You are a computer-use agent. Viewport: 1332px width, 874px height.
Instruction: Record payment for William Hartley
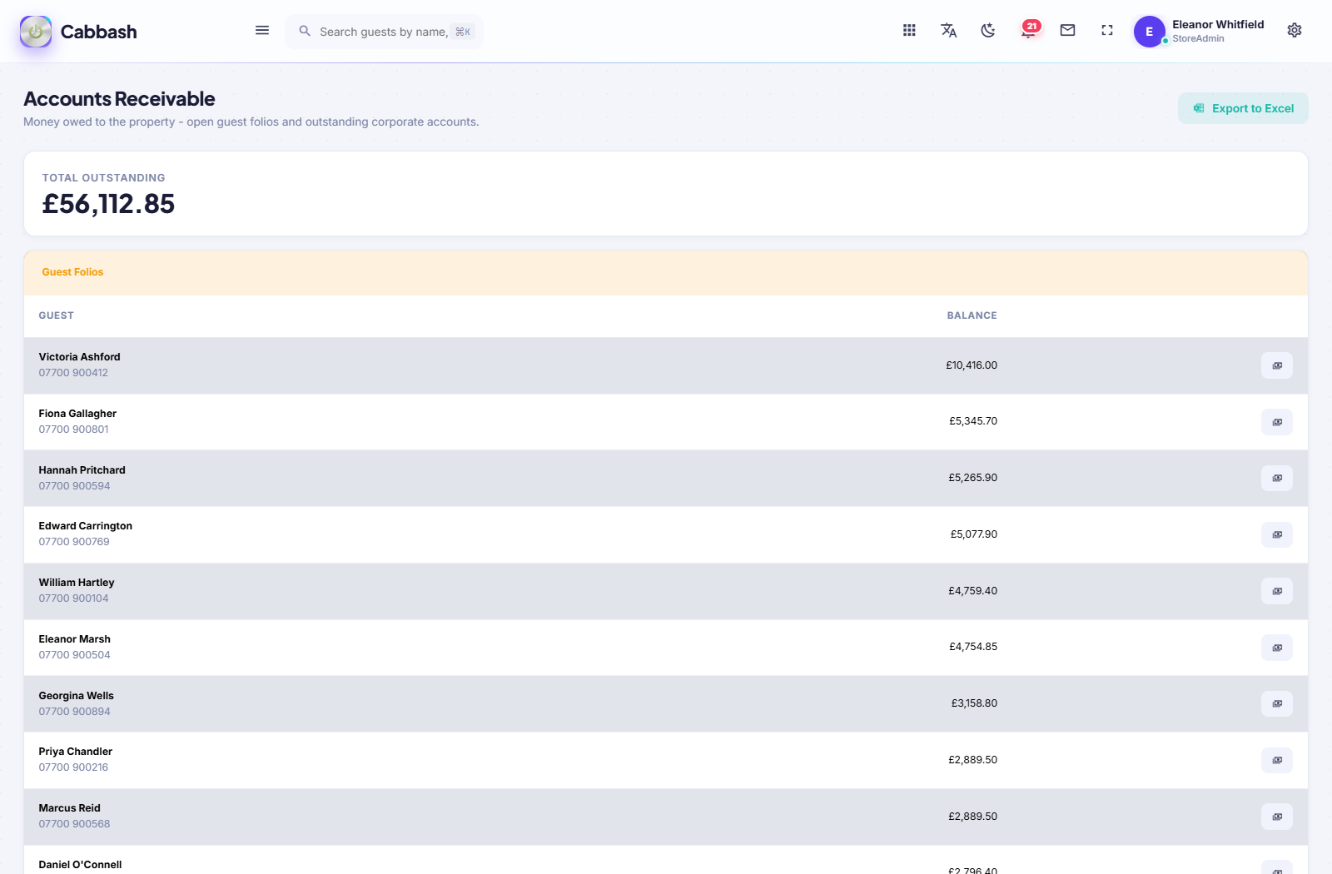1277,591
